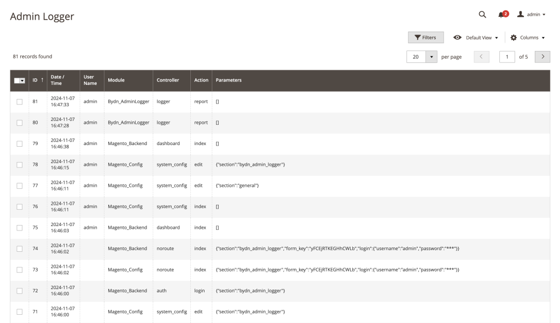
Task: Click the eye icon for Default View
Action: pos(457,38)
